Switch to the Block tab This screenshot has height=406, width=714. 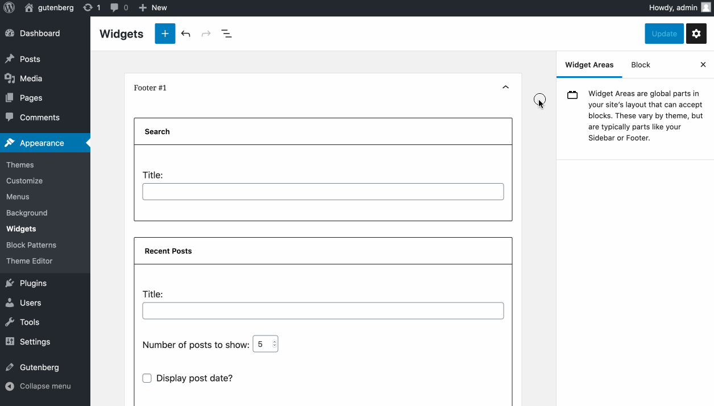tap(641, 65)
